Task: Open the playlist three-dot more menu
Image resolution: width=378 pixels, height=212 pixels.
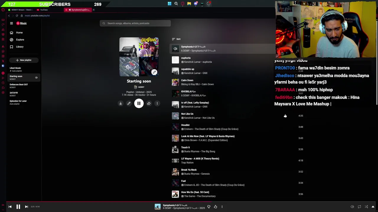Action: [157, 103]
